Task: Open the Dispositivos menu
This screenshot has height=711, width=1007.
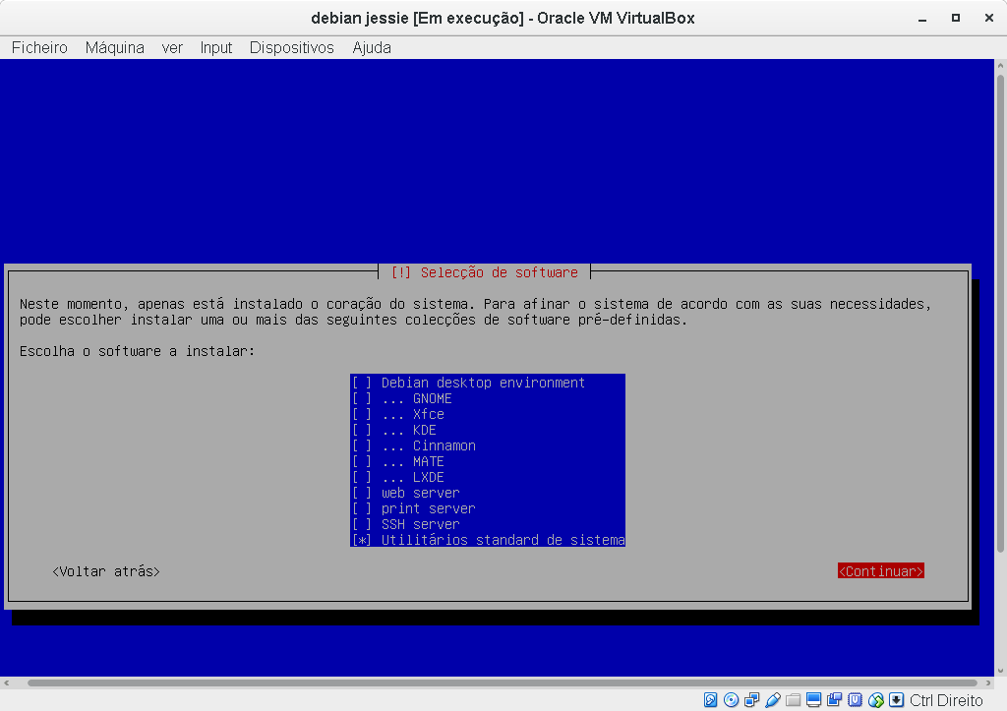Action: click(291, 47)
